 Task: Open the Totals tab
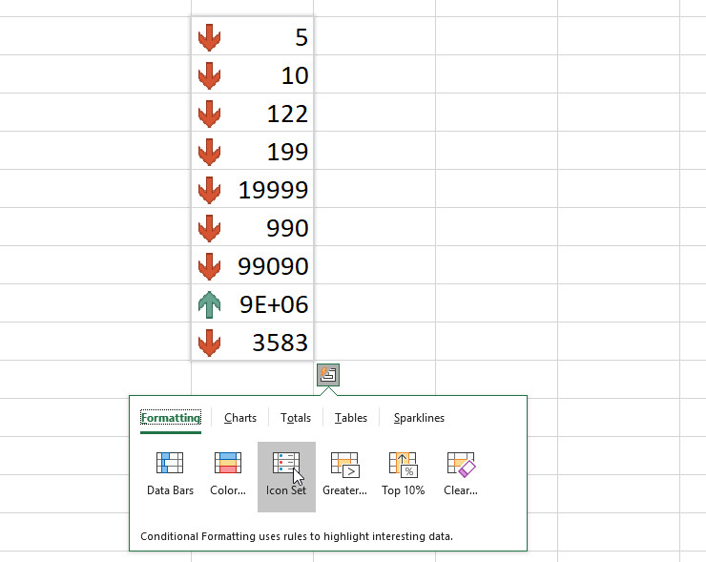296,418
